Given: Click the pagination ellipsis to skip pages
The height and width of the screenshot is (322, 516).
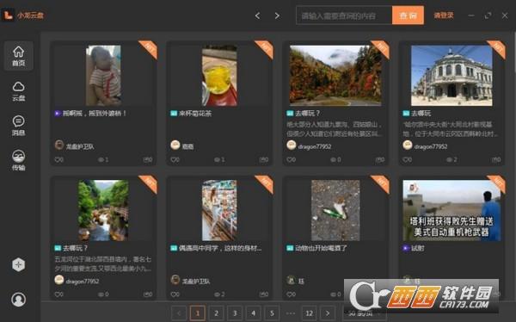Looking at the screenshot, I should pos(291,313).
